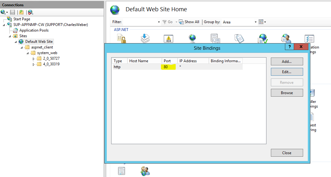331x177 pixels.
Task: Click the Close button in Site Bindings
Action: 287,153
